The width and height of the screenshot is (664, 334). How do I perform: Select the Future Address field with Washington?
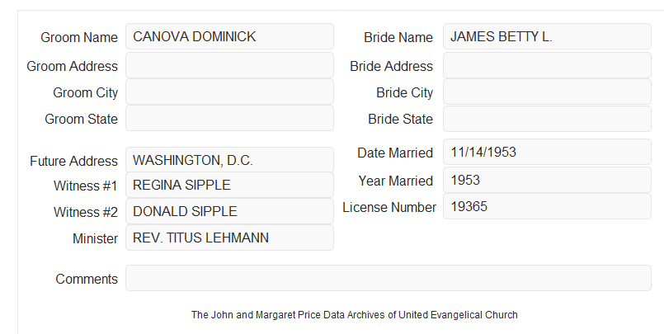(x=229, y=160)
